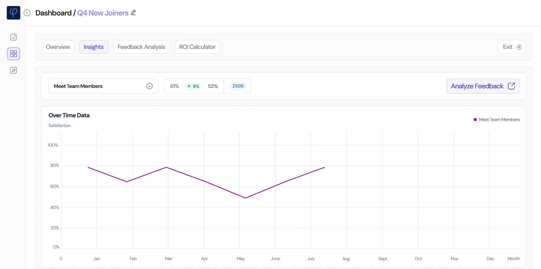The image size is (541, 269).
Task: Click the Aug label on x-axis
Action: click(x=346, y=259)
